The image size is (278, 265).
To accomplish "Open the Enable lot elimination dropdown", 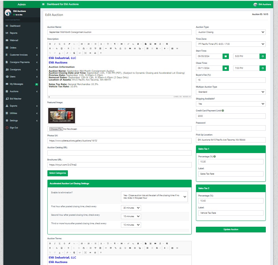I will (x=154, y=197).
